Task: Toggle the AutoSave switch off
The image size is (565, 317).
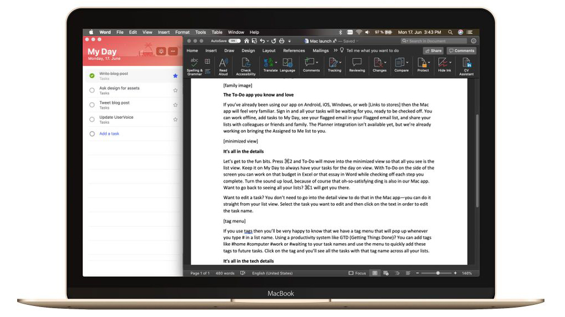Action: point(235,41)
